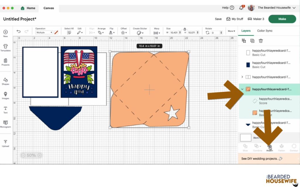This screenshot has height=190, width=300.
Task: Expand the collapsed card layer group
Action: (x=242, y=77)
